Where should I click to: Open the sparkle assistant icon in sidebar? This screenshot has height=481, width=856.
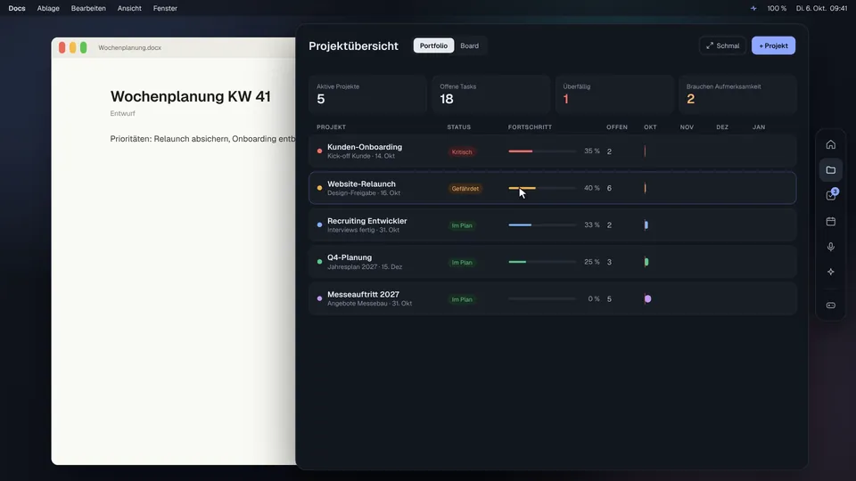(x=830, y=272)
